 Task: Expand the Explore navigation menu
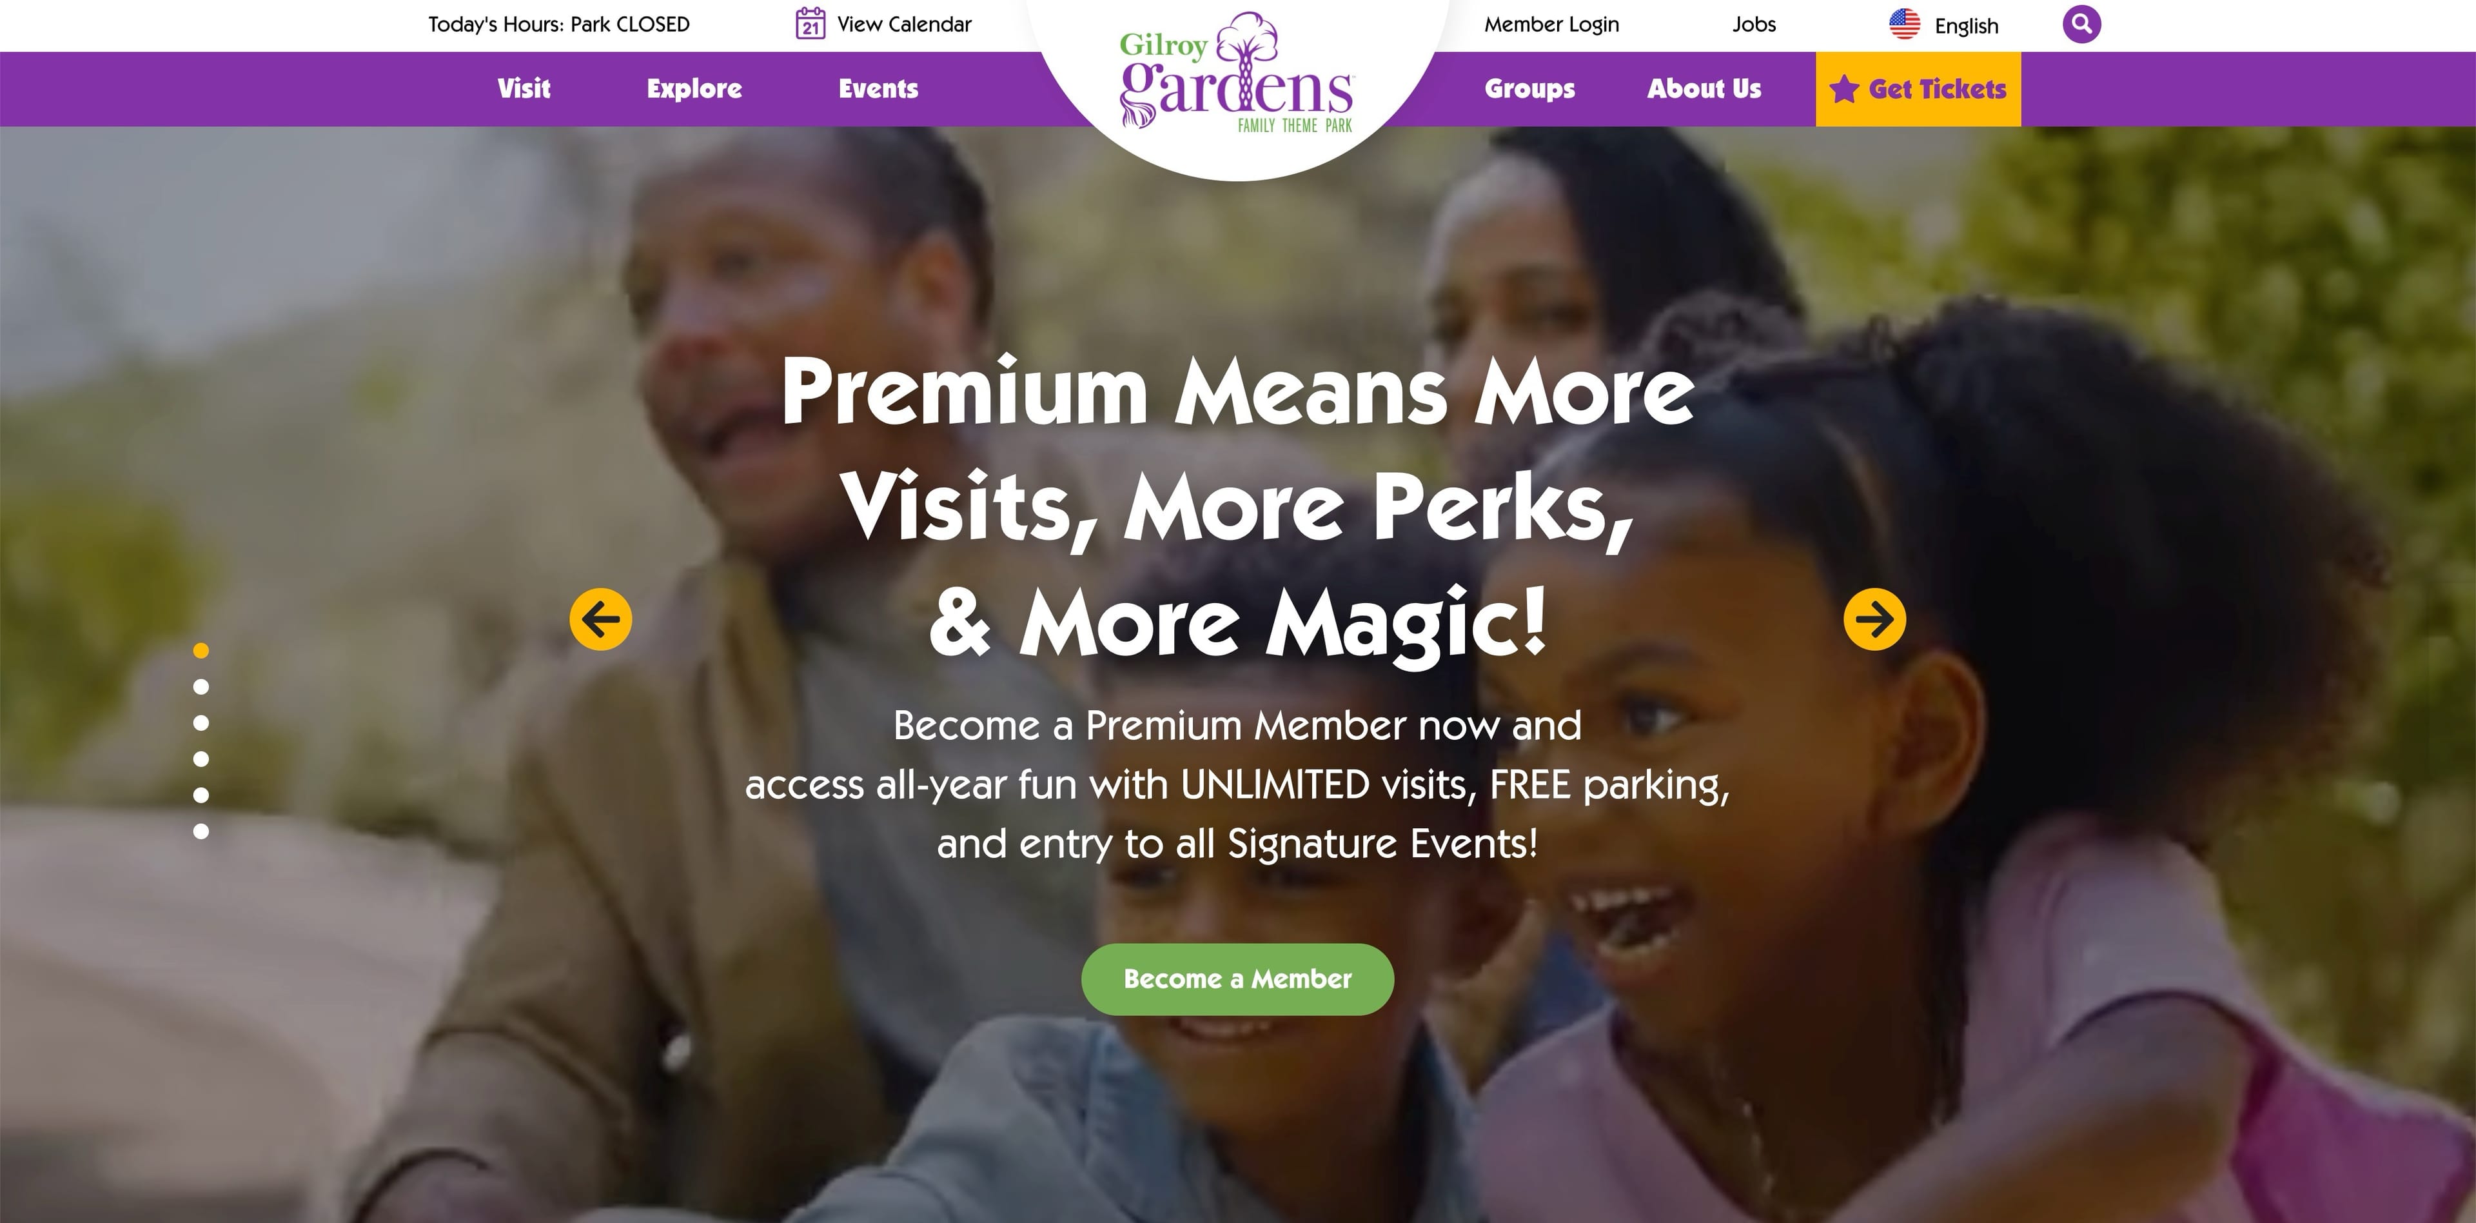pyautogui.click(x=694, y=88)
